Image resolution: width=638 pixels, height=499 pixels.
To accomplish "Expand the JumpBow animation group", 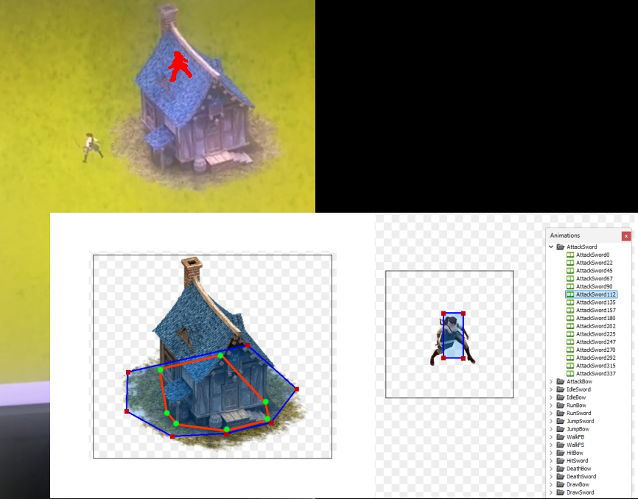I will pyautogui.click(x=551, y=429).
